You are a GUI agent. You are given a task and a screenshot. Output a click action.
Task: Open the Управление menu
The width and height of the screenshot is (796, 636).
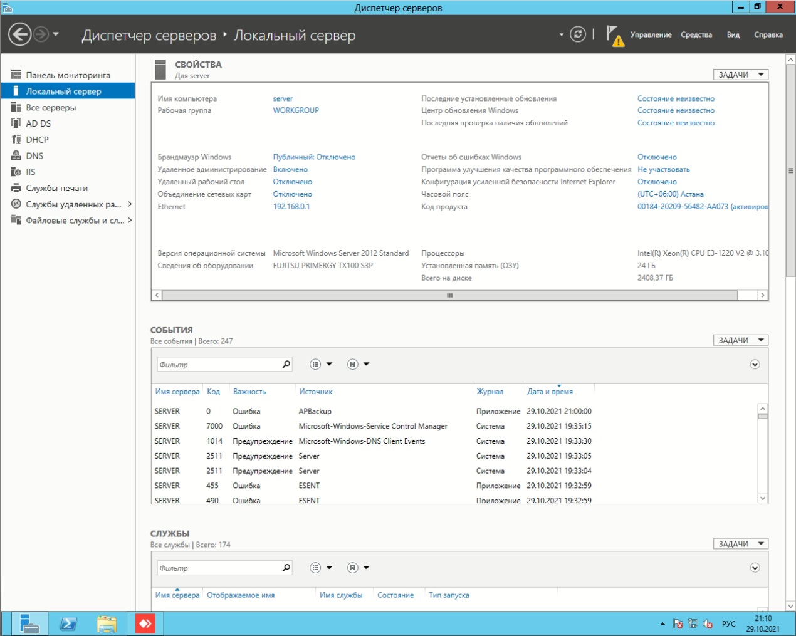651,35
